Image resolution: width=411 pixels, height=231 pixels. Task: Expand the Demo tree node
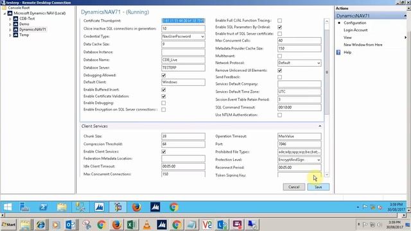coord(10,24)
